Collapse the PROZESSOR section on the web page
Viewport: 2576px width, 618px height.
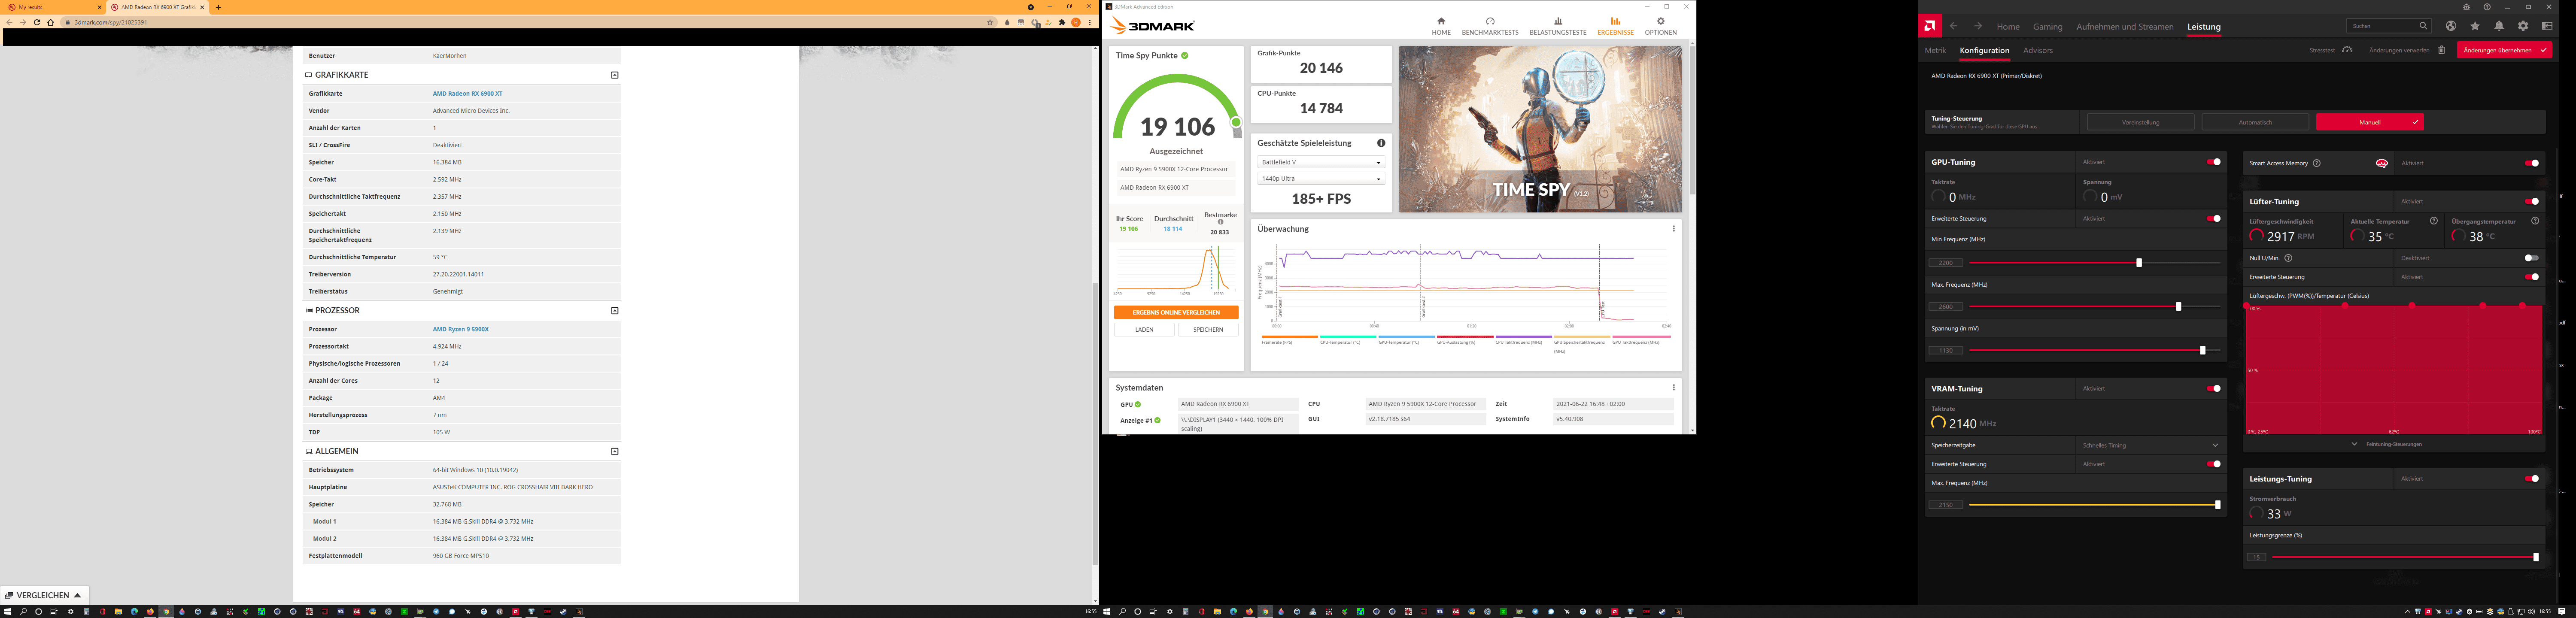point(614,310)
